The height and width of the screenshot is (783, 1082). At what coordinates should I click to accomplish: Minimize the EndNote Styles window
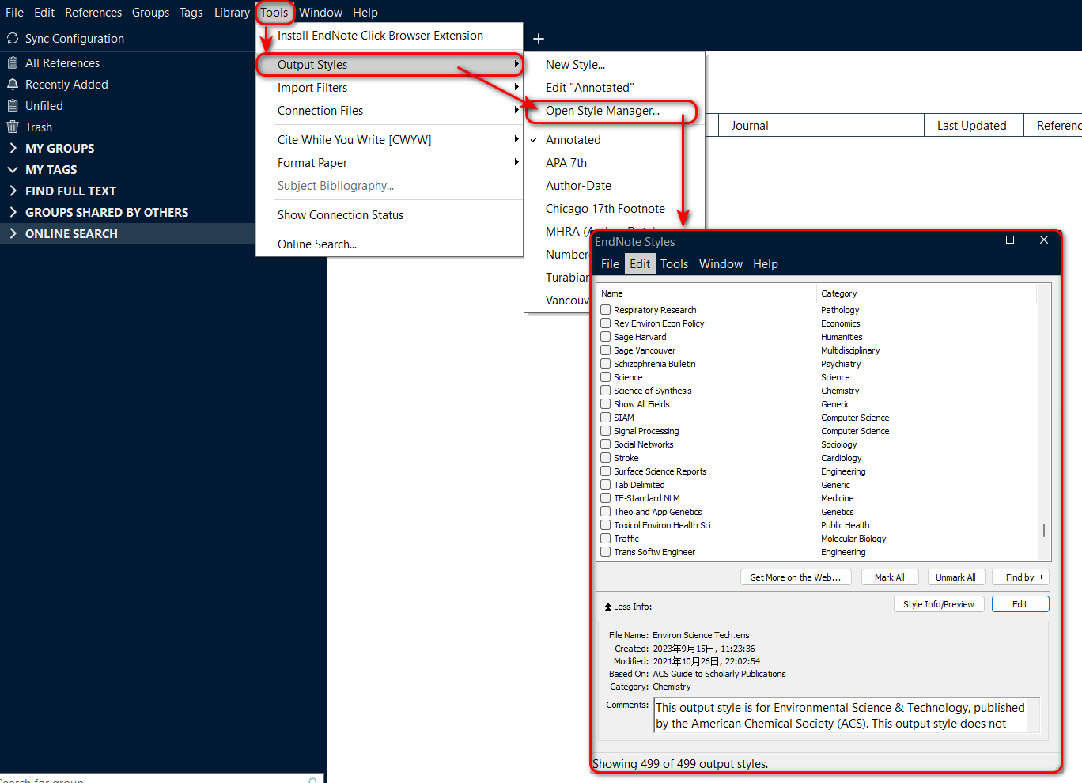coord(976,240)
